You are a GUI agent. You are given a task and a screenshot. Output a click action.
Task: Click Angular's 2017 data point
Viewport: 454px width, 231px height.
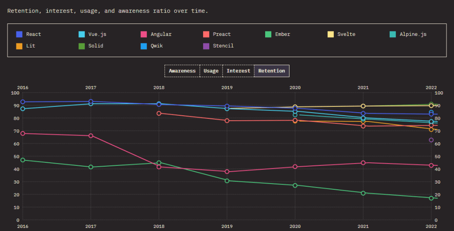91,136
